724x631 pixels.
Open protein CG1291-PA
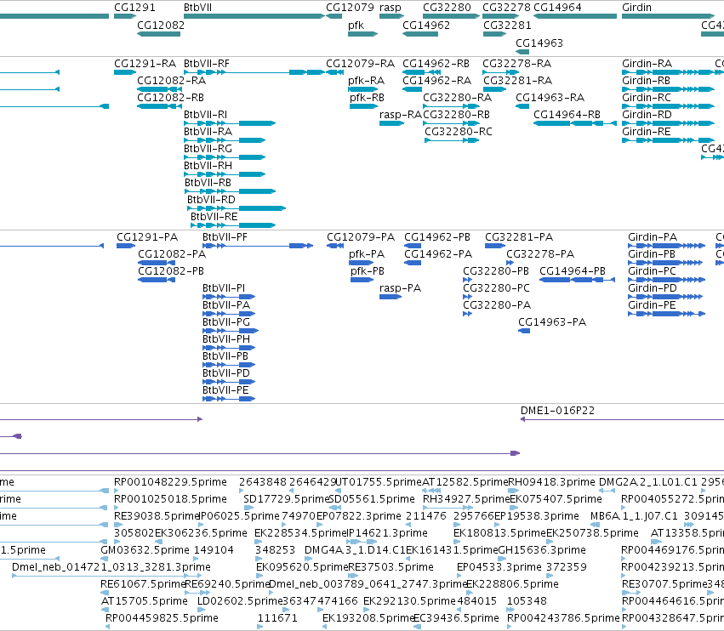147,236
